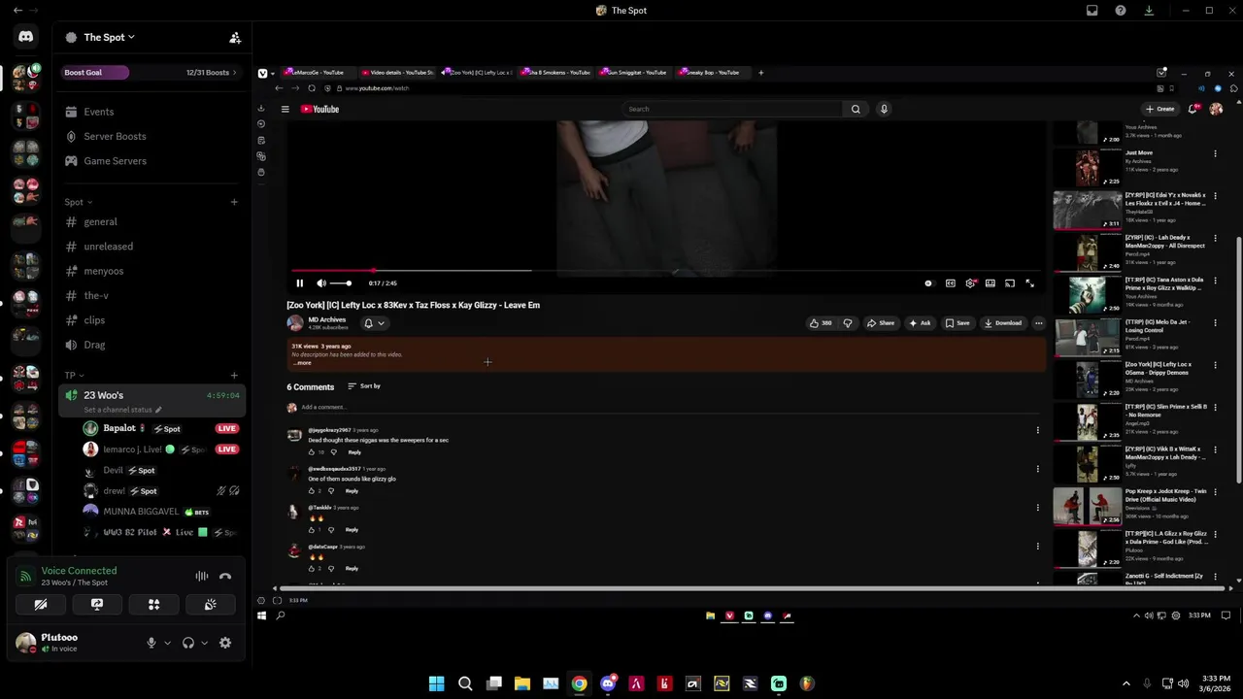Seek on the video progress bar

[x=666, y=271]
